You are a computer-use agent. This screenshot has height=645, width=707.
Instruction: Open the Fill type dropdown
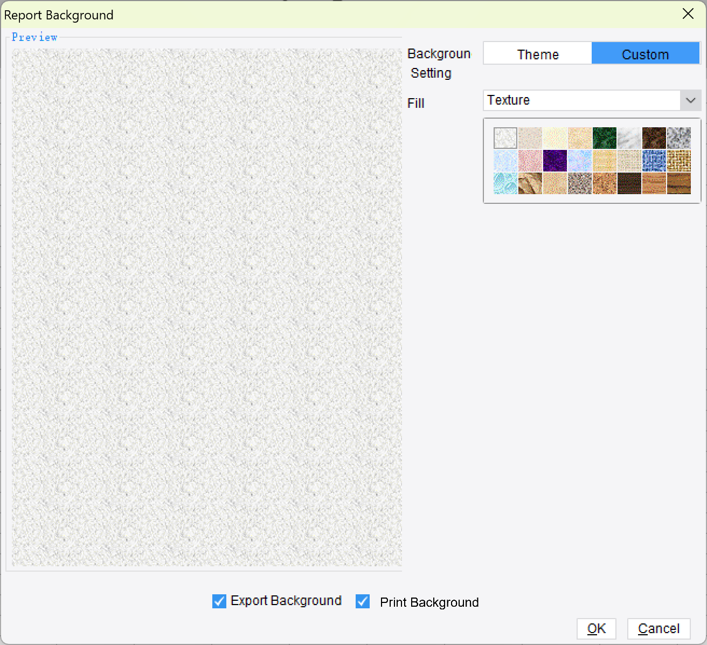coord(582,100)
